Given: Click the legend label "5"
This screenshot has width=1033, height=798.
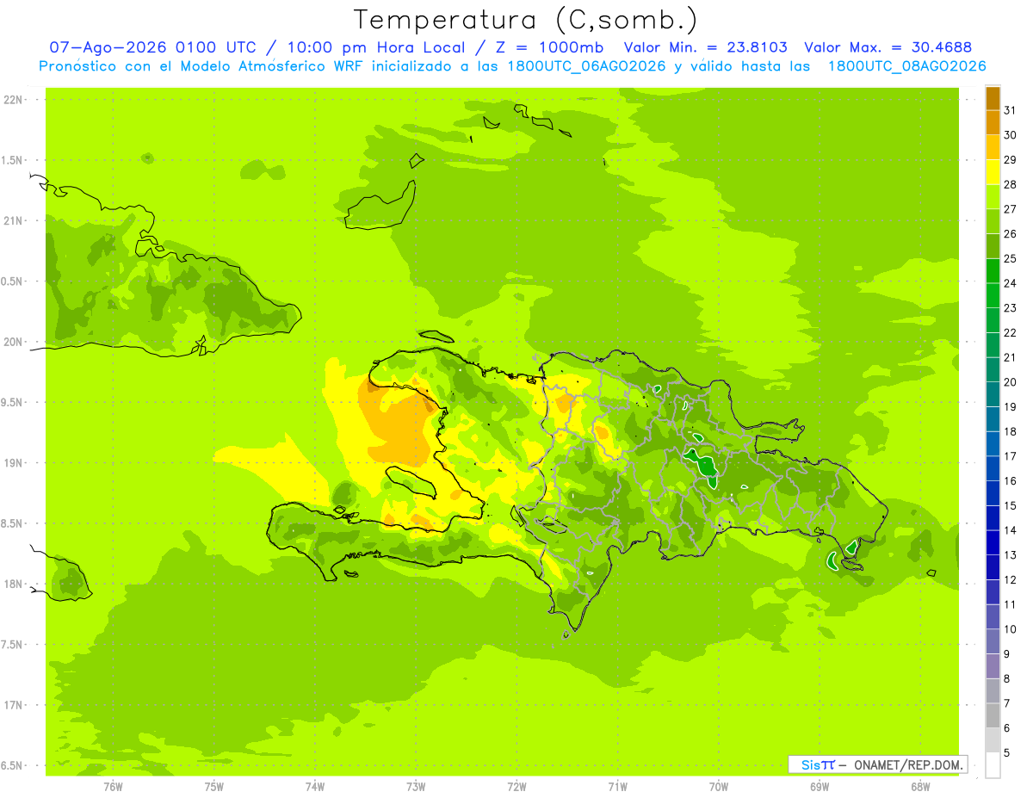Looking at the screenshot, I should (1007, 753).
